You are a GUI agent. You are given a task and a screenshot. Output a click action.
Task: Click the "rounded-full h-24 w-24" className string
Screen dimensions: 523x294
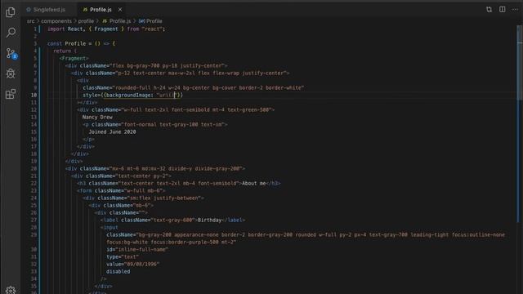point(208,87)
